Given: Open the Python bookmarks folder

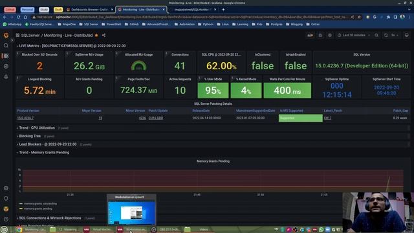Looking at the screenshot, I should point(206,24).
